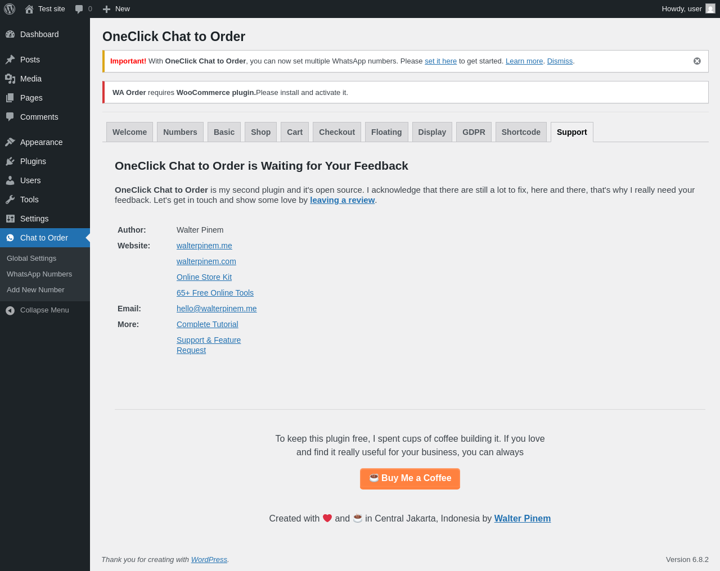The width and height of the screenshot is (720, 571).
Task: Select the Support tab
Action: point(571,132)
